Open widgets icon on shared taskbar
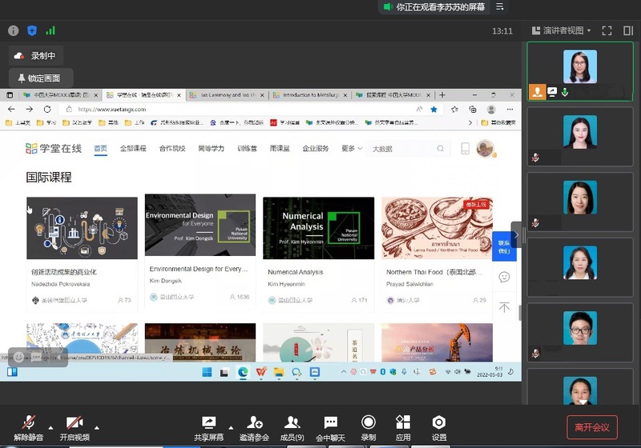641x448 pixels. pyautogui.click(x=12, y=372)
